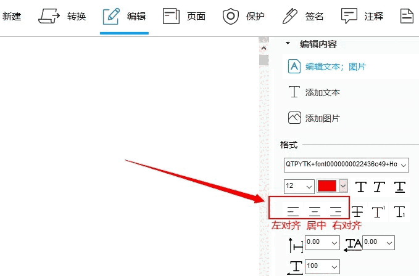The image size is (419, 276).
Task: Toggle underline text formatting
Action: (400, 187)
